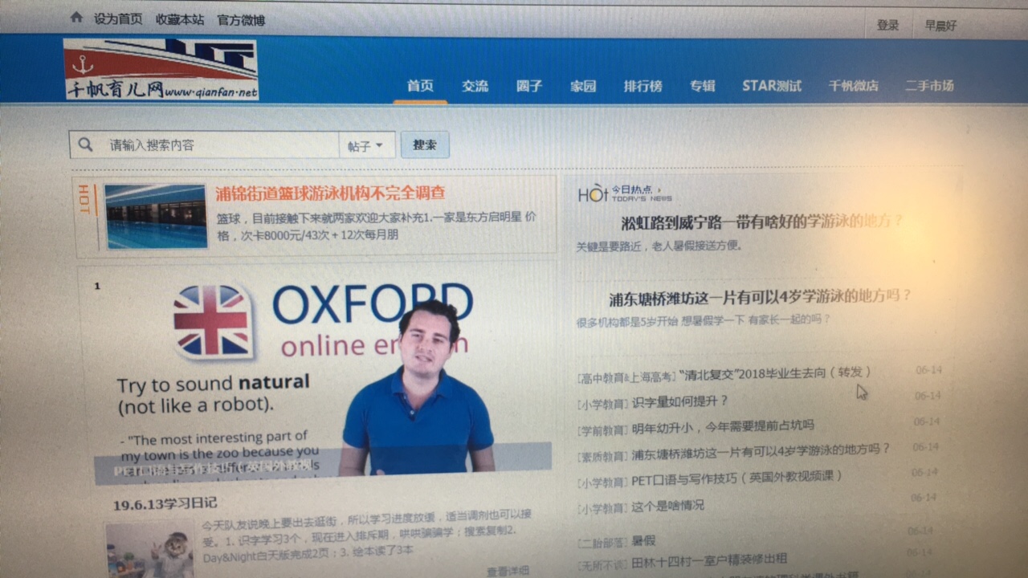The height and width of the screenshot is (578, 1028).
Task: Click 查看详细 under the diary post
Action: (508, 571)
